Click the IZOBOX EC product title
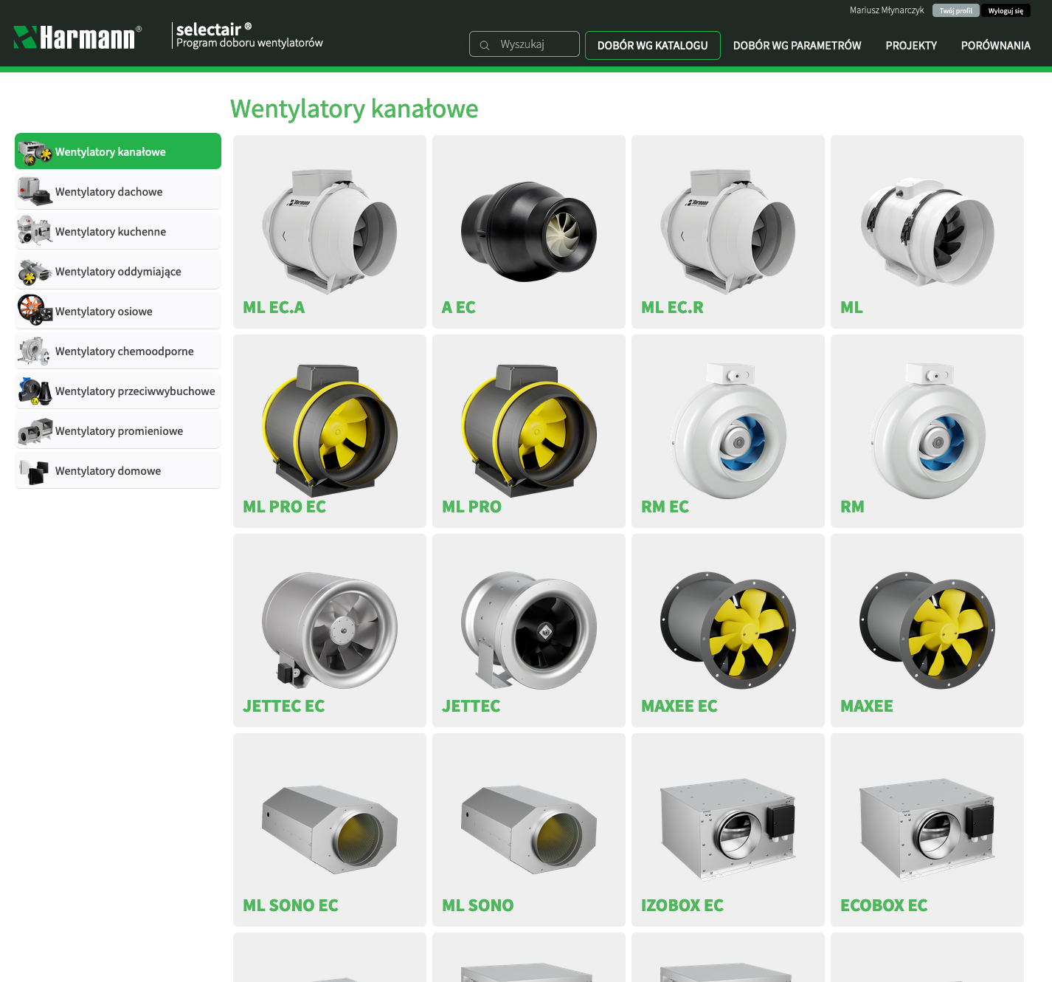The image size is (1052, 982). click(x=682, y=905)
